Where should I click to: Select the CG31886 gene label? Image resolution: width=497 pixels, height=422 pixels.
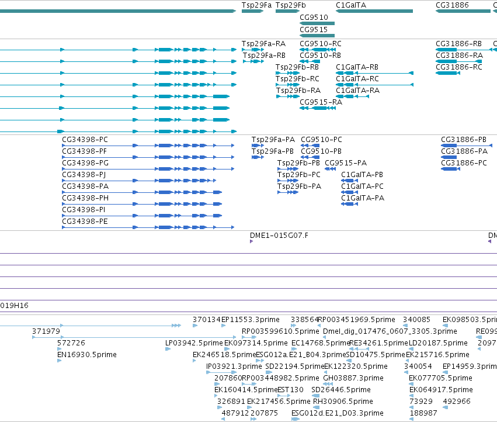pos(452,5)
